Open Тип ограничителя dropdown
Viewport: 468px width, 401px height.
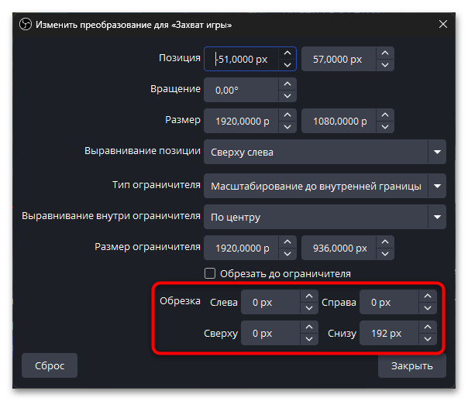(x=325, y=186)
